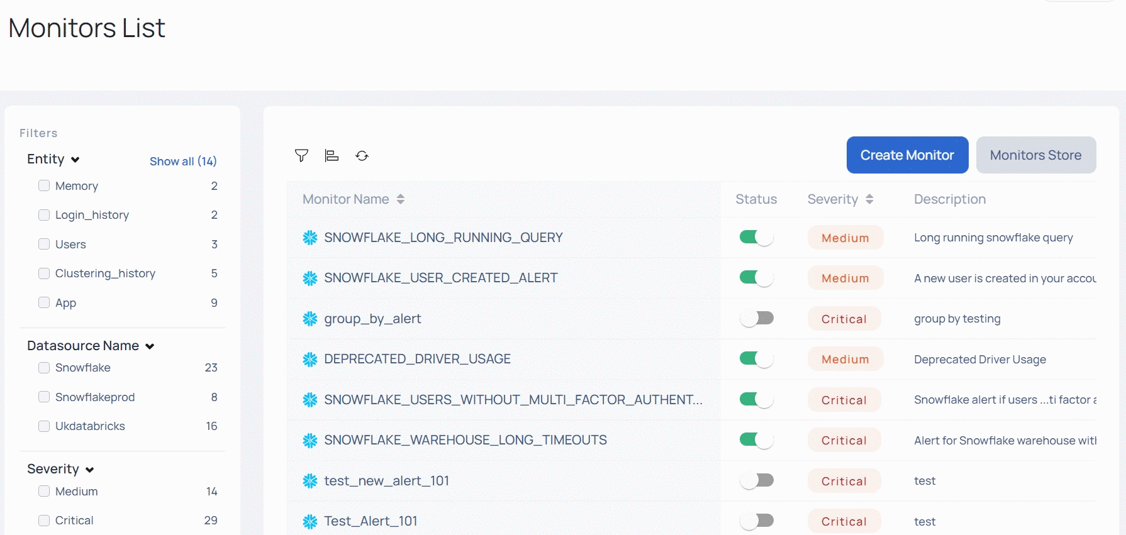Sort by Severity column arrows
This screenshot has width=1126, height=535.
869,199
